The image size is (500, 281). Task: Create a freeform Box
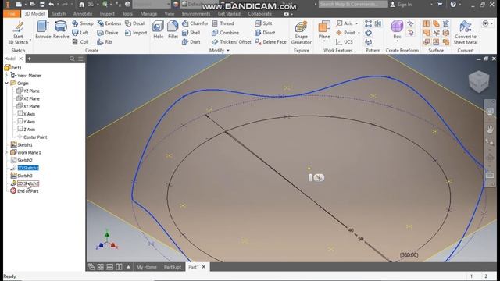(x=397, y=30)
